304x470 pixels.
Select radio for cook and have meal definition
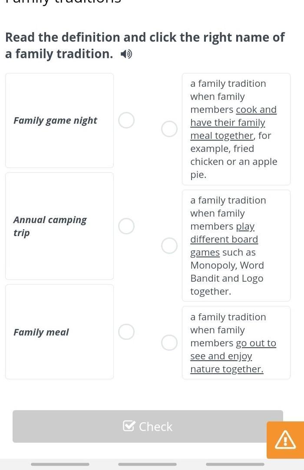point(169,129)
